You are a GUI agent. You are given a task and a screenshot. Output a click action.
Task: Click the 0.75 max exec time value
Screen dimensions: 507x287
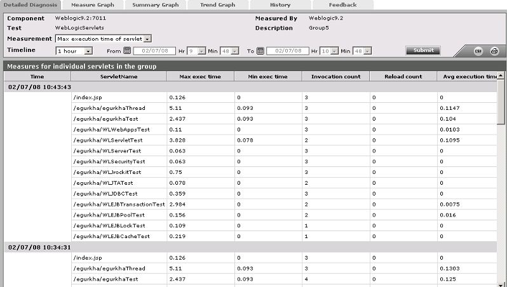coord(175,172)
